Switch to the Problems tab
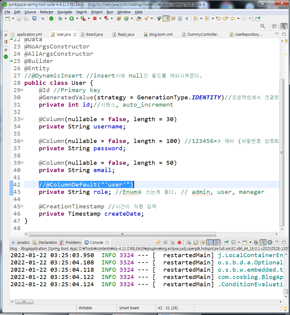The image size is (290, 315). point(70,243)
